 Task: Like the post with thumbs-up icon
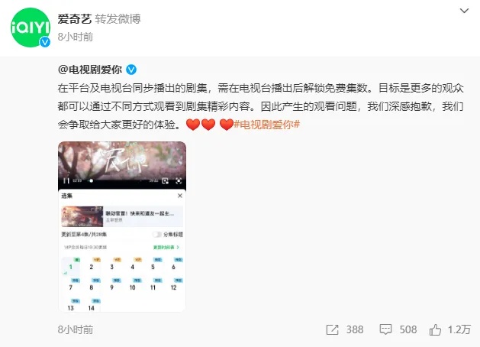(435, 330)
